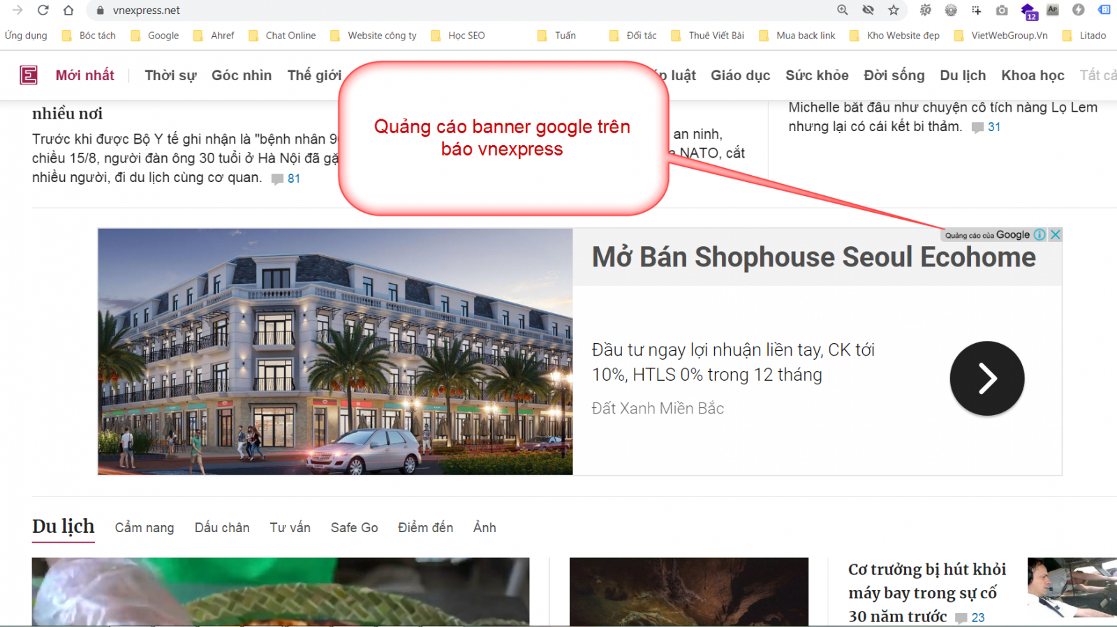Image resolution: width=1117 pixels, height=627 pixels.
Task: Open the Góc nhìn section
Action: pos(242,75)
